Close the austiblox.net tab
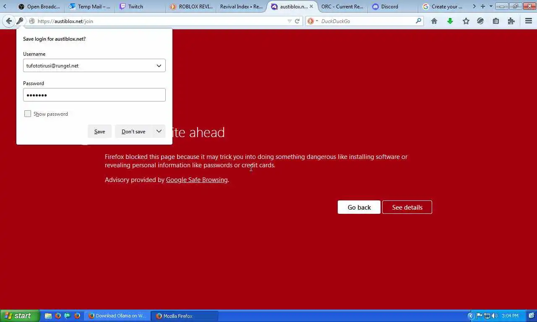Viewport: 537px width, 322px height. 311,6
